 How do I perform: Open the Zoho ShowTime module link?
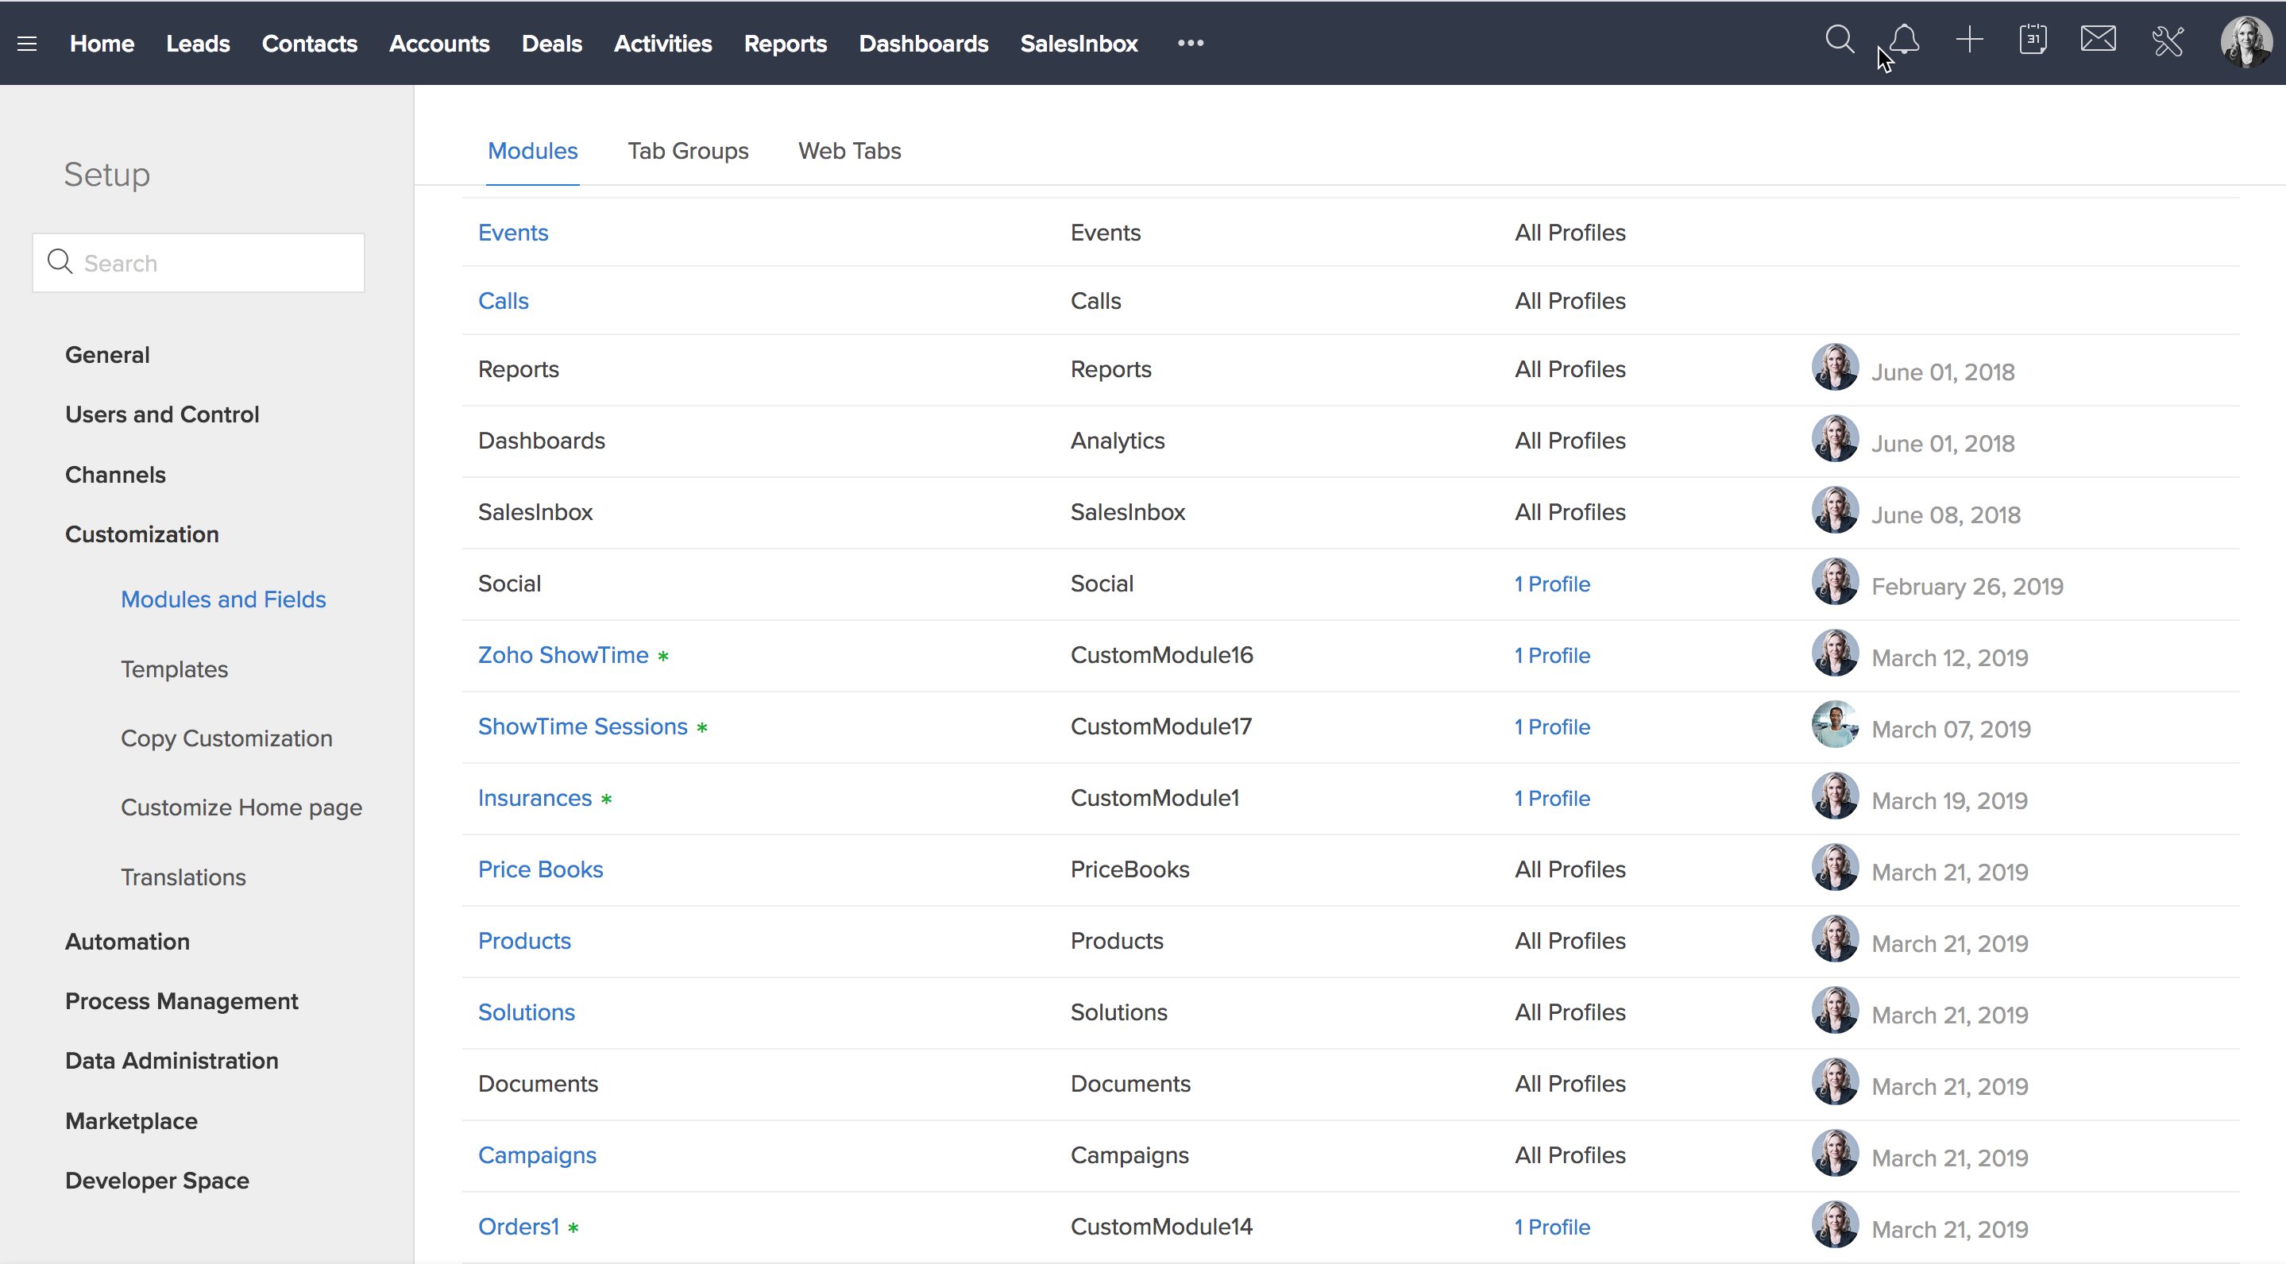pos(562,654)
